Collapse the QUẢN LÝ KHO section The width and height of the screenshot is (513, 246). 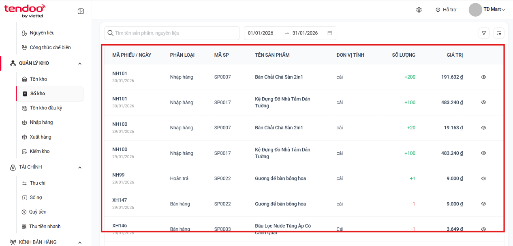[x=79, y=64]
